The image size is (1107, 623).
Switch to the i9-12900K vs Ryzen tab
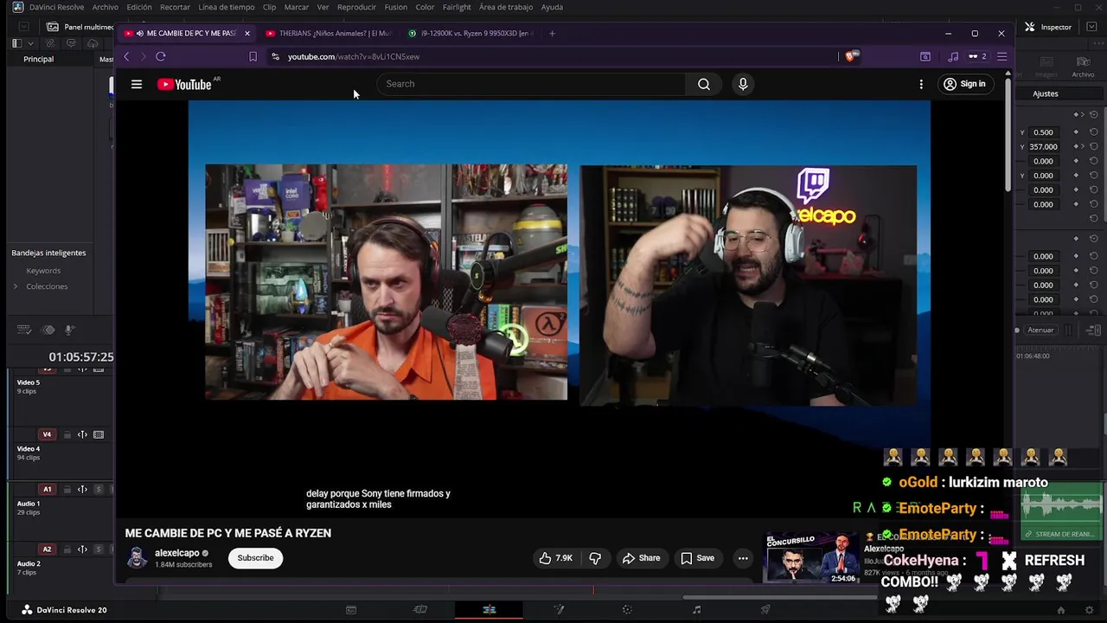[471, 33]
